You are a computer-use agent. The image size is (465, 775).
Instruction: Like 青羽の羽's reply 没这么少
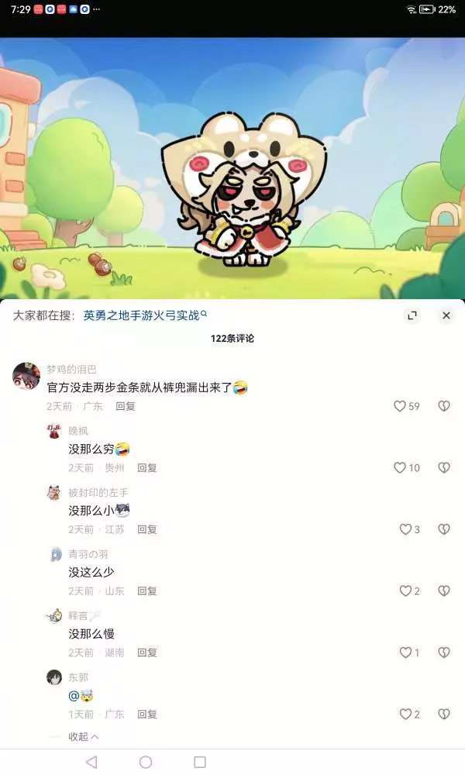click(405, 591)
